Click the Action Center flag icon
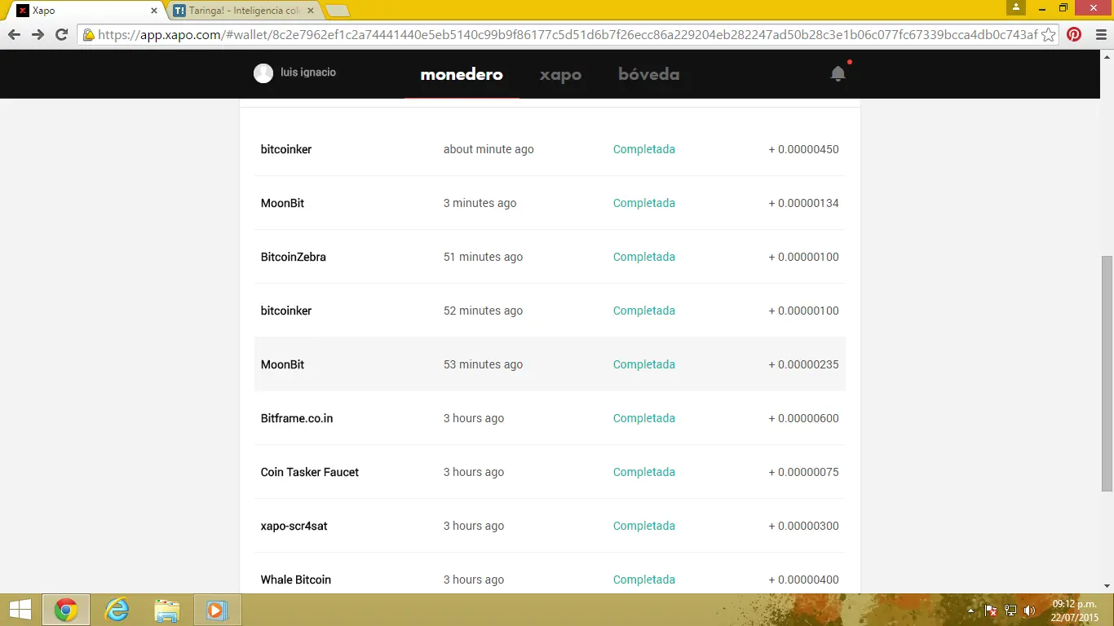1114x626 pixels. tap(991, 611)
